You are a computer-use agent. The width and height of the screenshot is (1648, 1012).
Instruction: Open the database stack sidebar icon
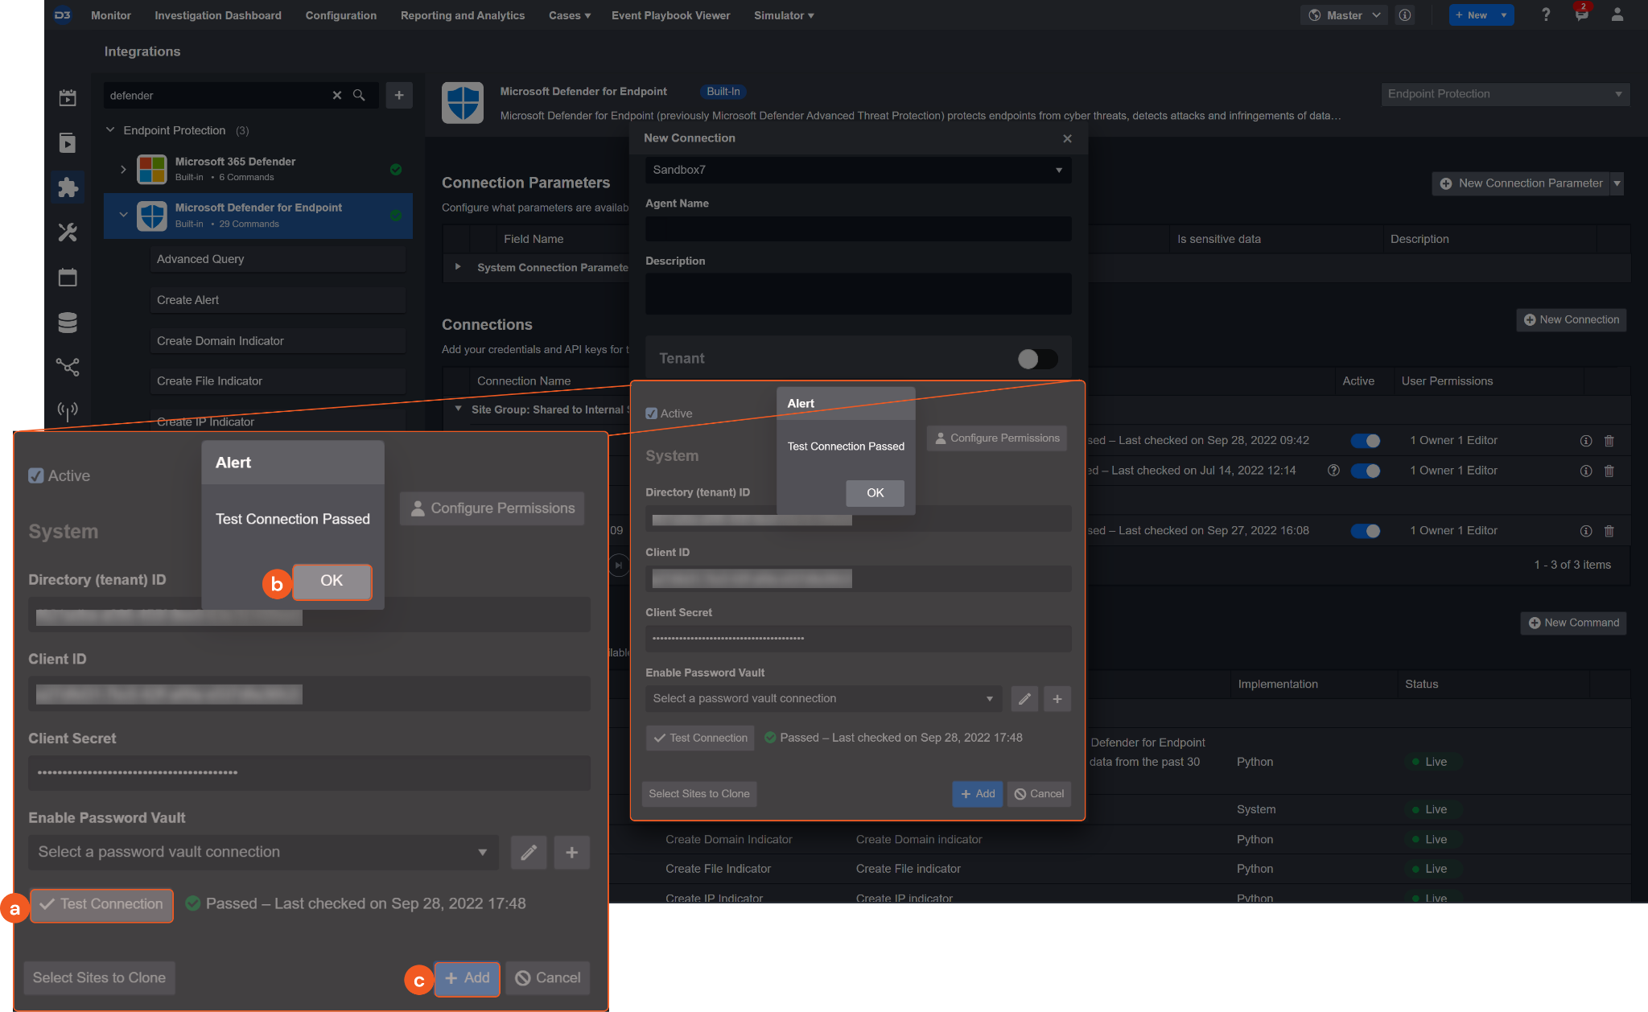pos(68,323)
